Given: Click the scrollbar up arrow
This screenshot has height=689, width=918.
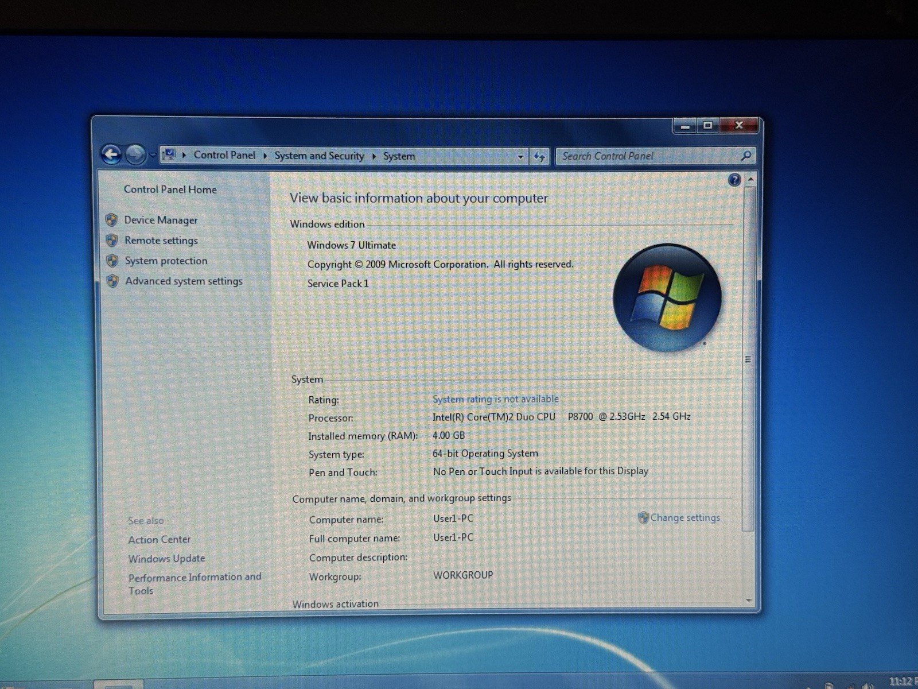Looking at the screenshot, I should 750,180.
